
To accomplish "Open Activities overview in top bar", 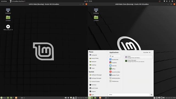I will click(x=4, y=1).
